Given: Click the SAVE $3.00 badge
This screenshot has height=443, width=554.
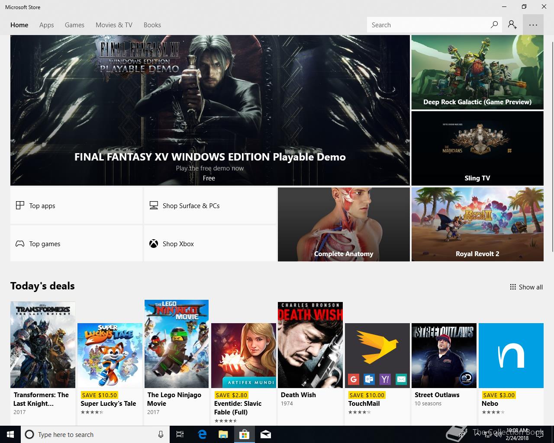Looking at the screenshot, I should pyautogui.click(x=499, y=395).
